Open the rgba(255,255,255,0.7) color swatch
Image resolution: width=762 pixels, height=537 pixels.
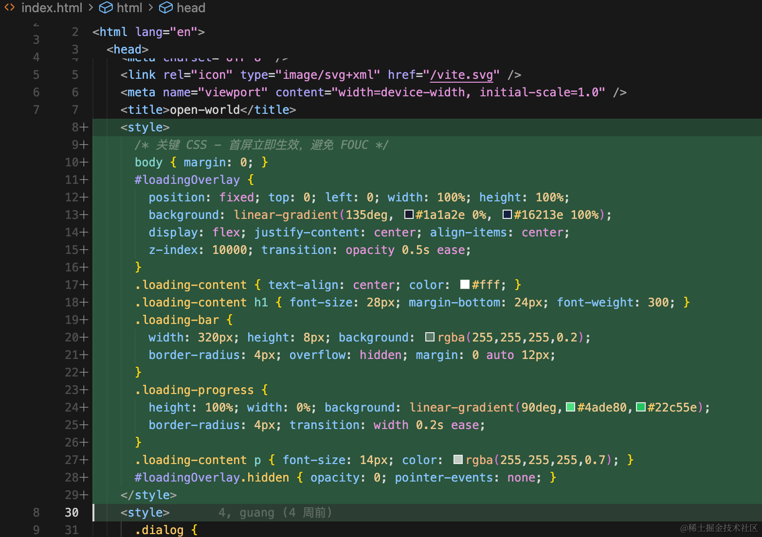click(458, 460)
